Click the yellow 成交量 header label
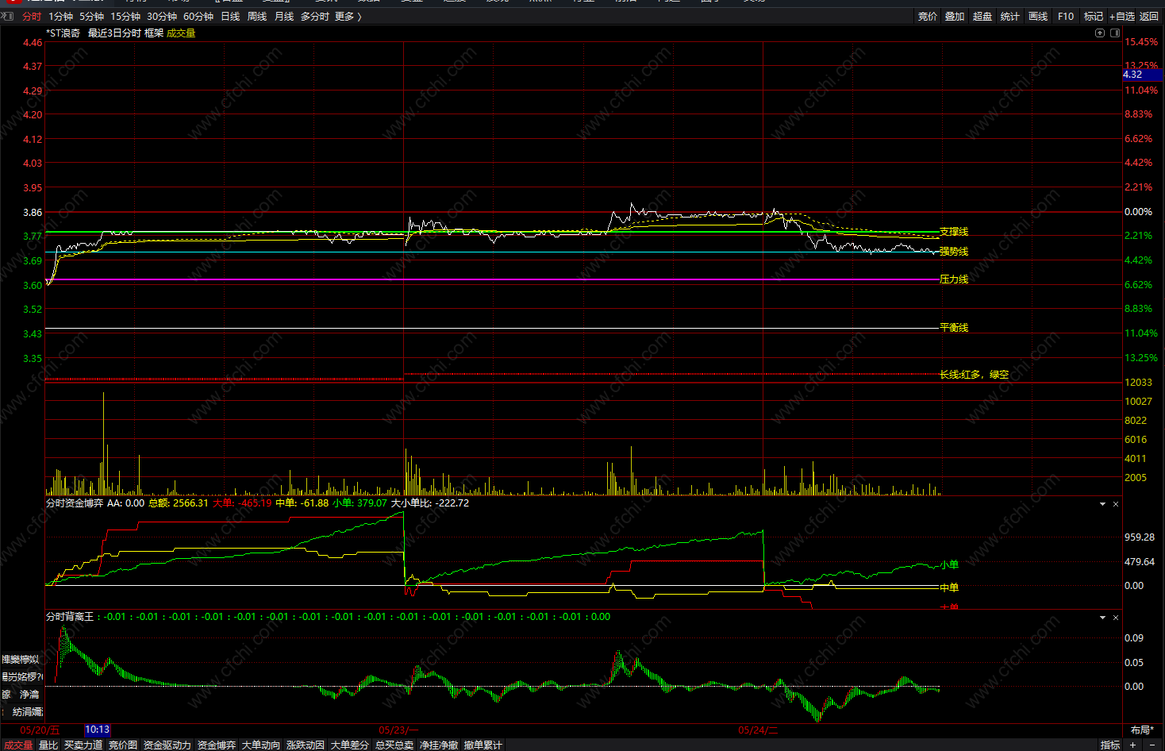 tap(181, 33)
